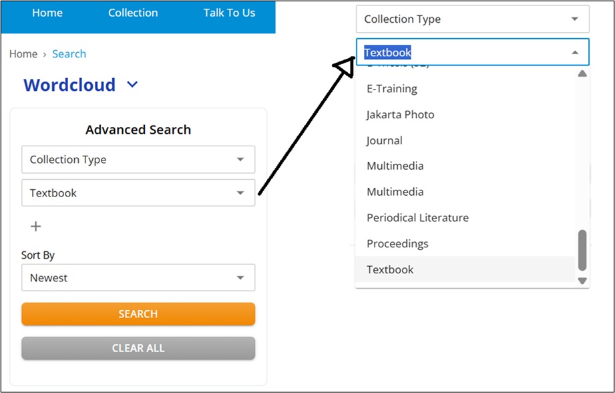The height and width of the screenshot is (393, 615).
Task: Click the plus icon to add filter
Action: pos(36,227)
